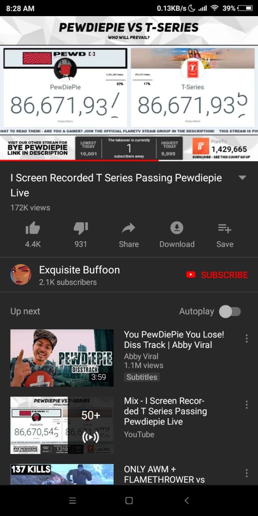Screen dimensions: 258x516
Task: Tap the thumbs-down dislike icon
Action: pos(81,229)
